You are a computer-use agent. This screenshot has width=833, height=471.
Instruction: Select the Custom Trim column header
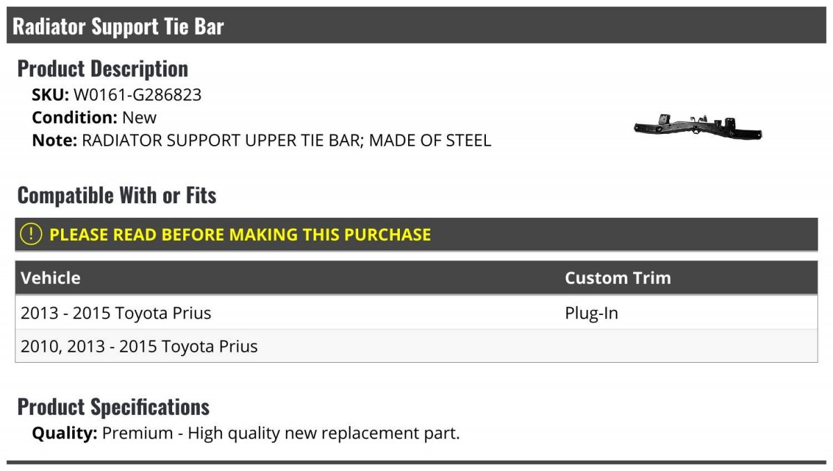pyautogui.click(x=618, y=278)
